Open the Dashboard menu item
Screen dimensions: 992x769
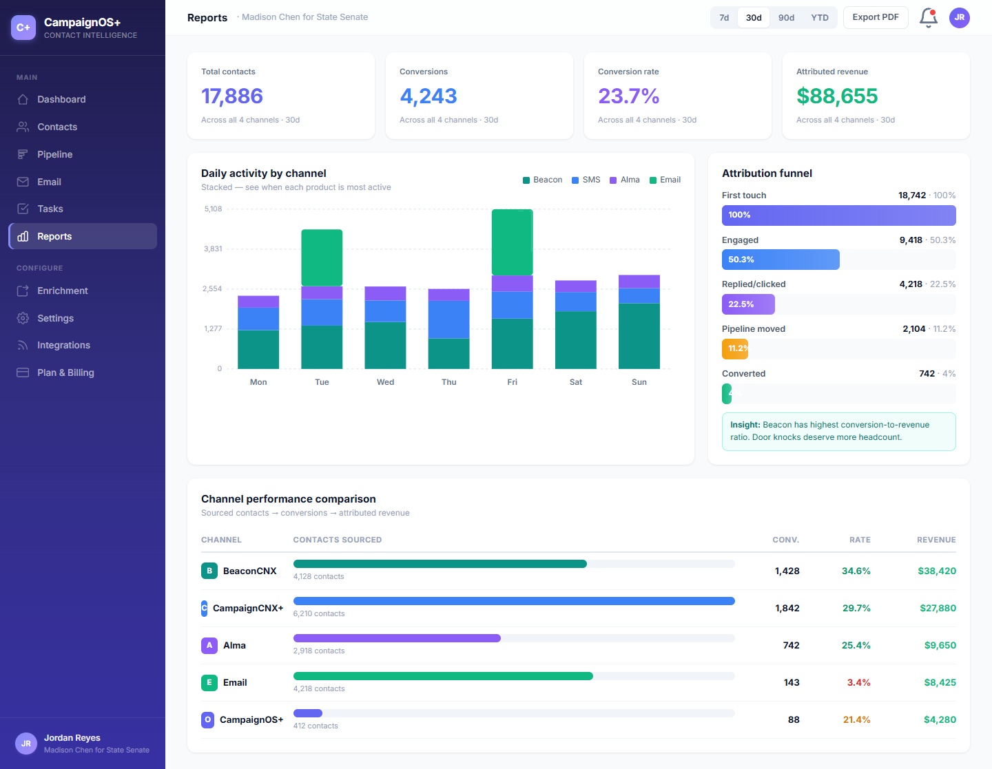coord(83,99)
